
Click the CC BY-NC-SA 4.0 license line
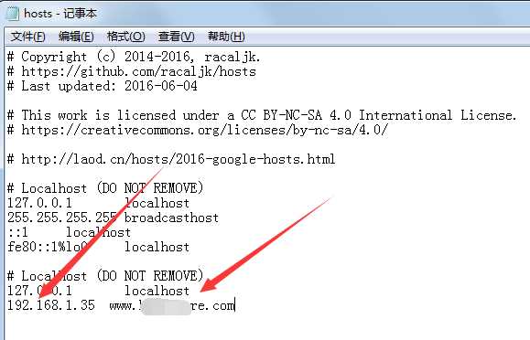(263, 115)
